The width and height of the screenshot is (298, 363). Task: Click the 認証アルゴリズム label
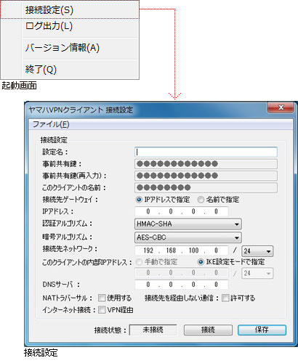(x=68, y=224)
